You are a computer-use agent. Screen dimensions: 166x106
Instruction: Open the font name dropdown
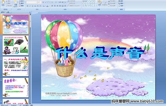(x=36, y=2)
